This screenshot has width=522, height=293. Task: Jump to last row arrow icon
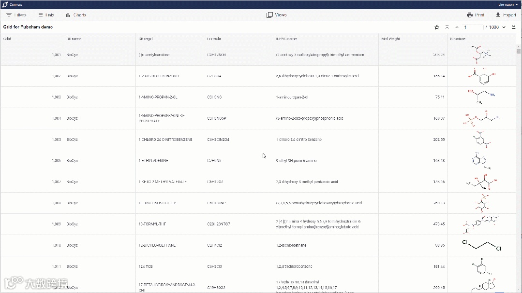coord(514,27)
